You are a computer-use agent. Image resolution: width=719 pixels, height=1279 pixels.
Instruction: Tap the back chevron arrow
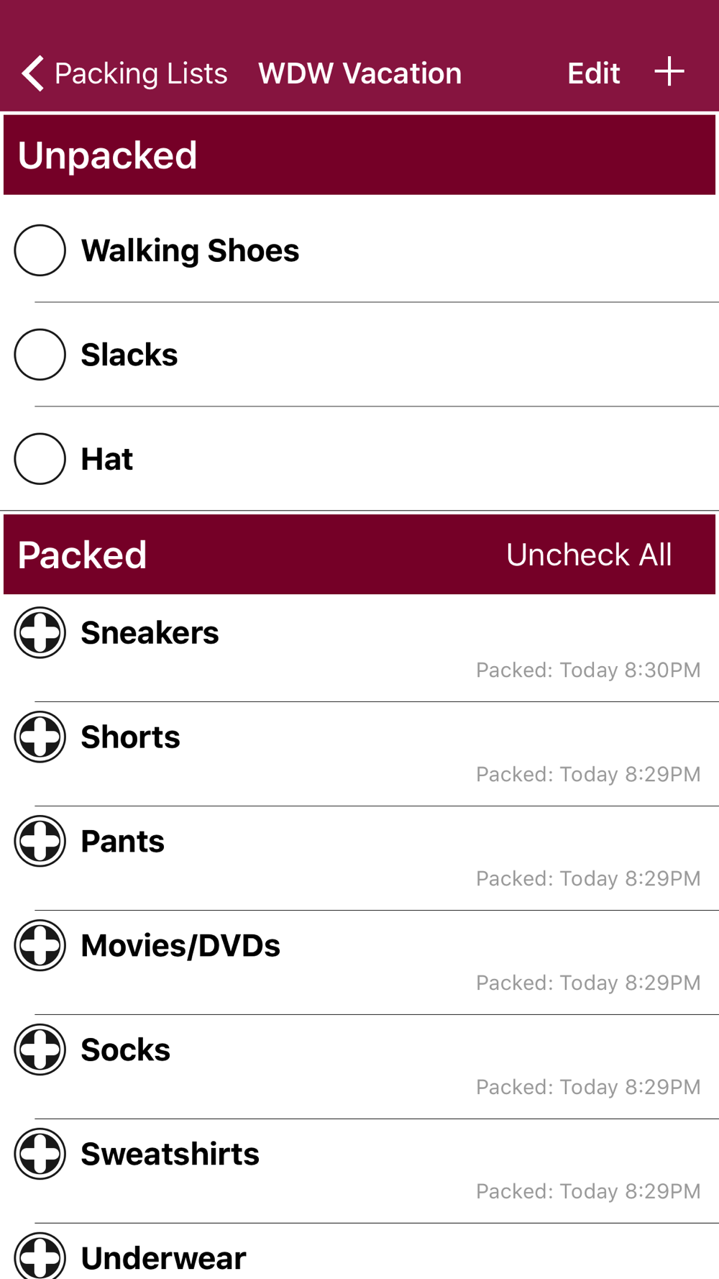pyautogui.click(x=32, y=73)
